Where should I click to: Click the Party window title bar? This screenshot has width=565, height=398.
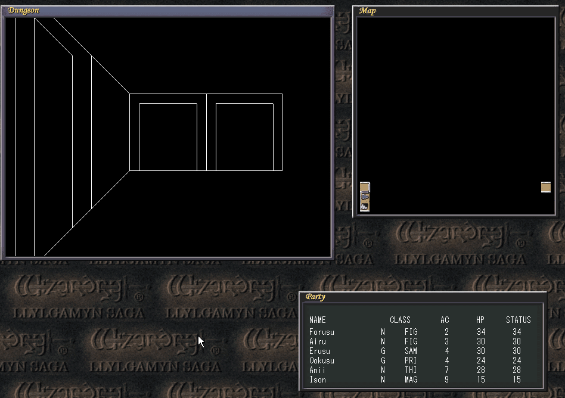pos(423,297)
